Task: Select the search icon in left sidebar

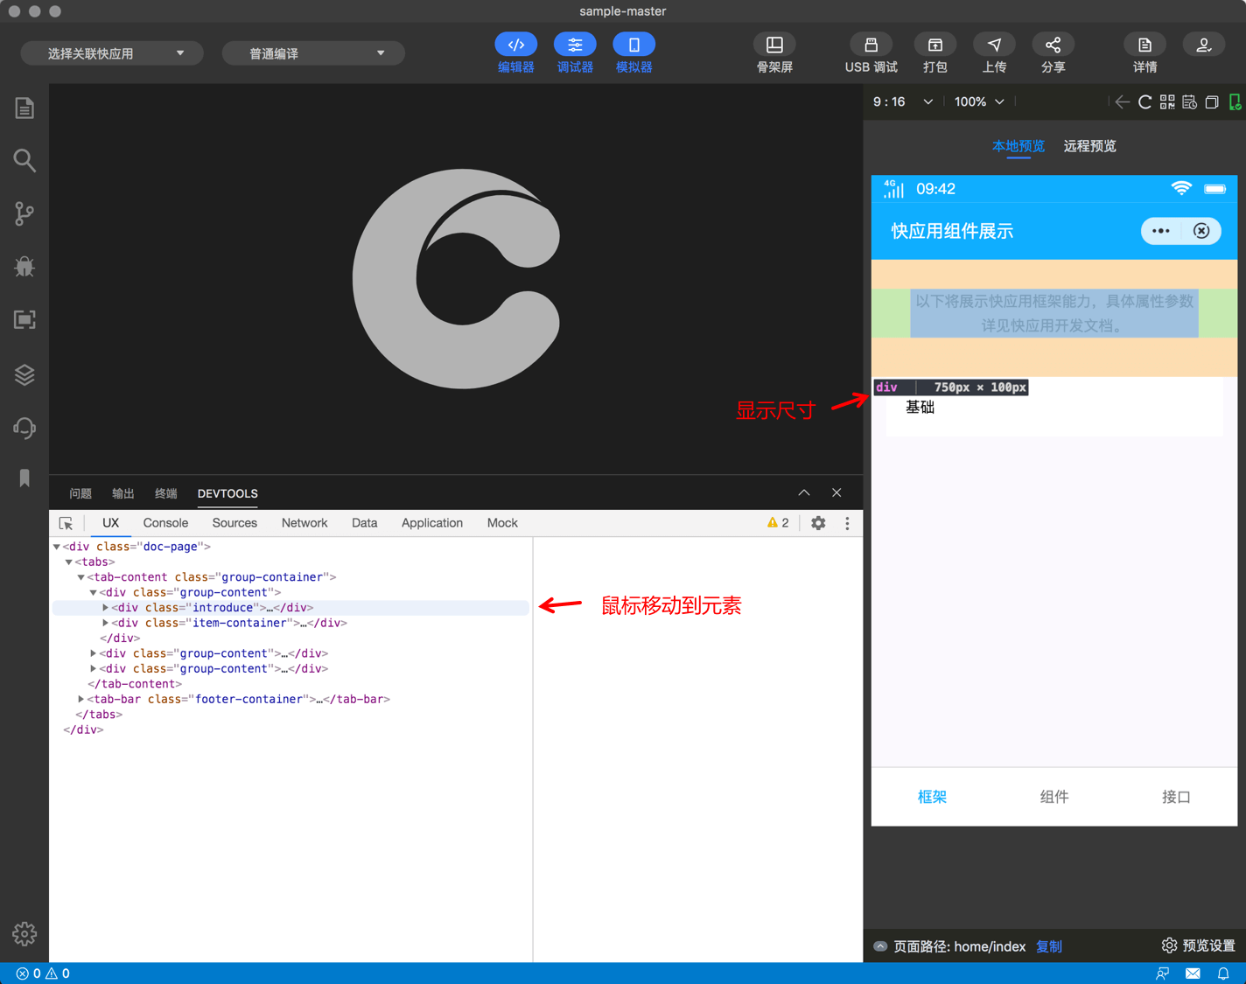Action: pyautogui.click(x=24, y=160)
